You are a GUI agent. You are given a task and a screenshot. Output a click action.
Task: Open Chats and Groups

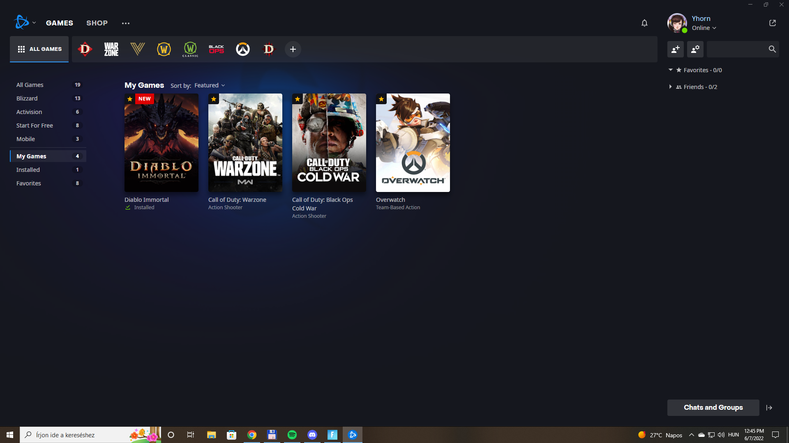click(x=713, y=408)
